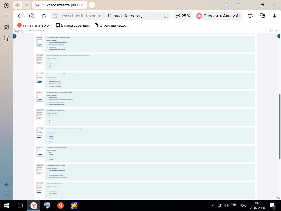Open the screenshot camera tool in sidebar
The image size is (281, 211).
pyautogui.click(x=7, y=39)
